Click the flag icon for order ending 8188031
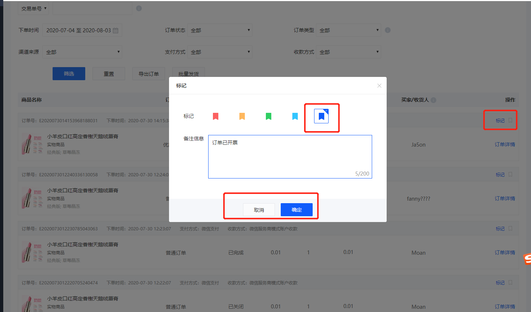 tap(510, 120)
